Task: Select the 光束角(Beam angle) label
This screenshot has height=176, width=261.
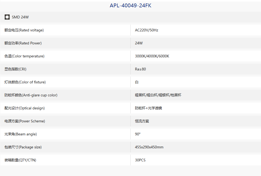Action: (21, 134)
